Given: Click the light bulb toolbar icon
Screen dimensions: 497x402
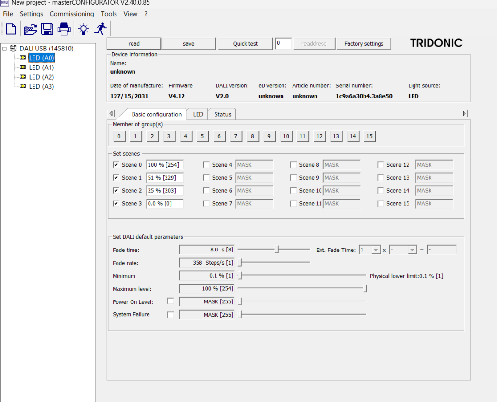Looking at the screenshot, I should (x=83, y=29).
